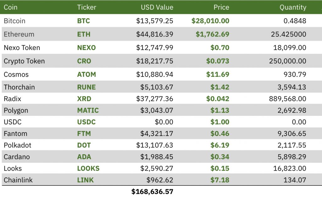Select the total $168,636.57 cell
Image resolution: width=322 pixels, height=198 pixels.
coord(152,192)
